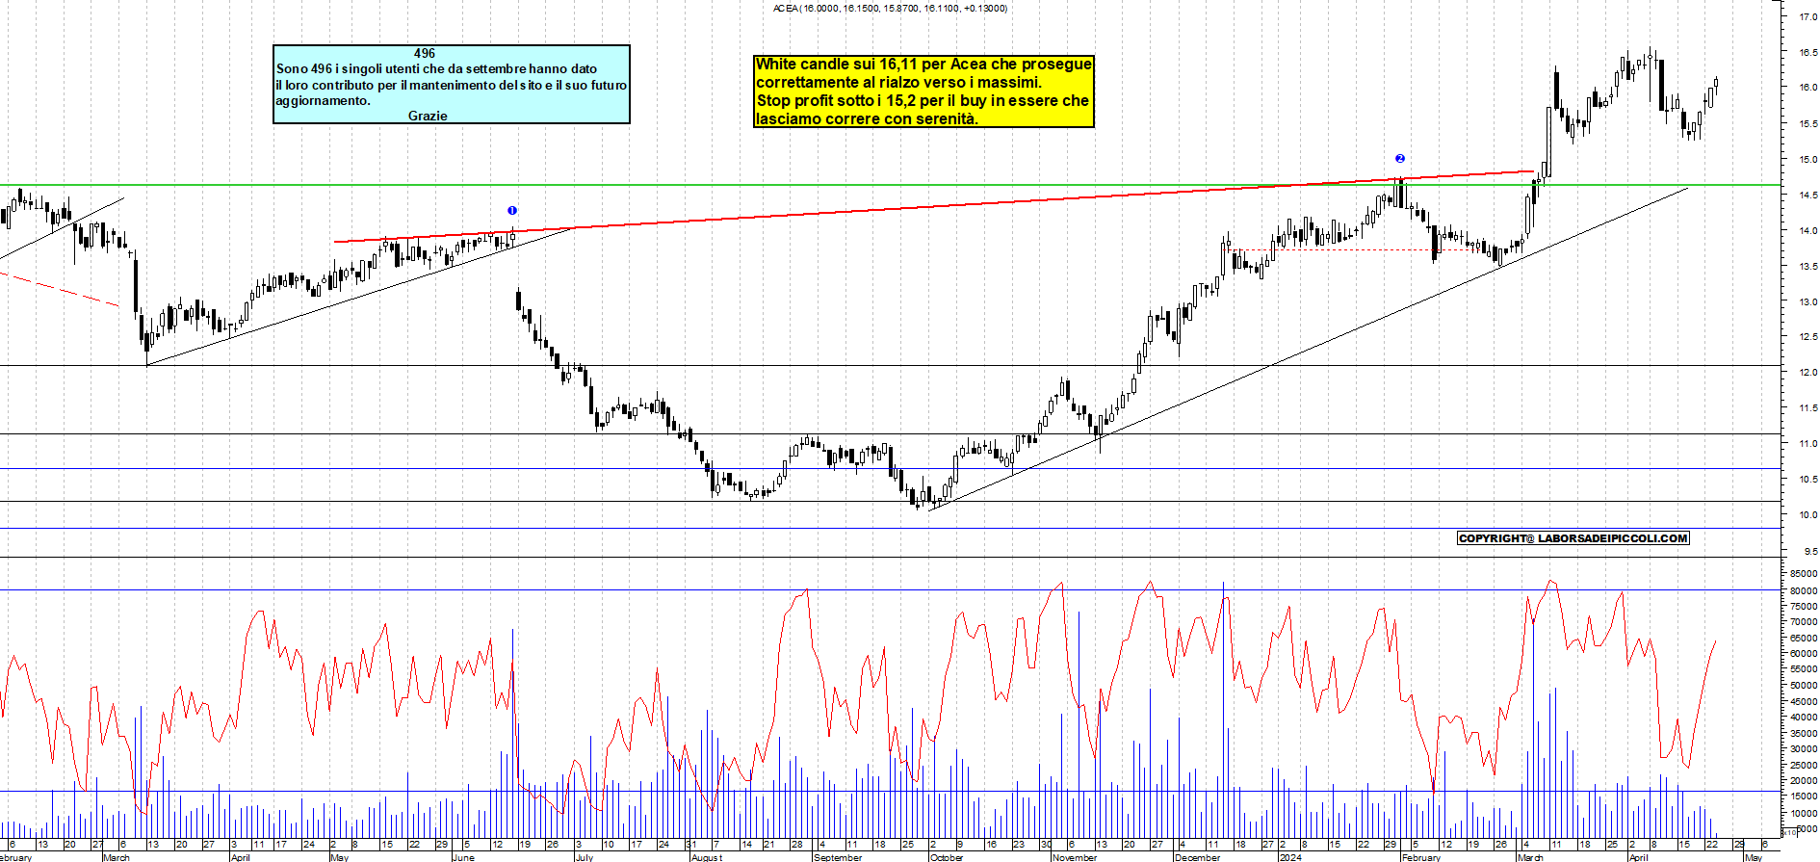Click the December label on time axis
Viewport: 1820px width, 862px height.
pos(1197,857)
